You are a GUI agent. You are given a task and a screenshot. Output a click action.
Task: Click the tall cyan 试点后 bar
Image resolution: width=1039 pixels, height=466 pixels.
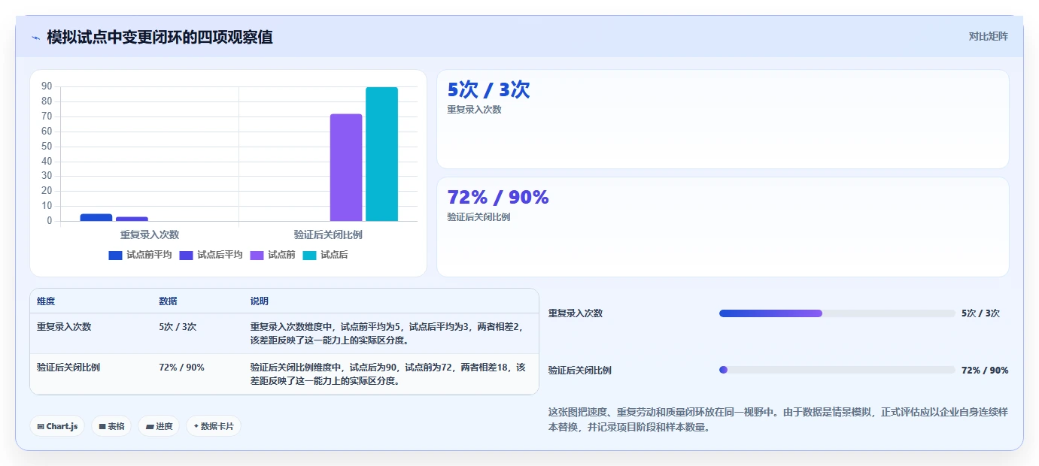(381, 154)
